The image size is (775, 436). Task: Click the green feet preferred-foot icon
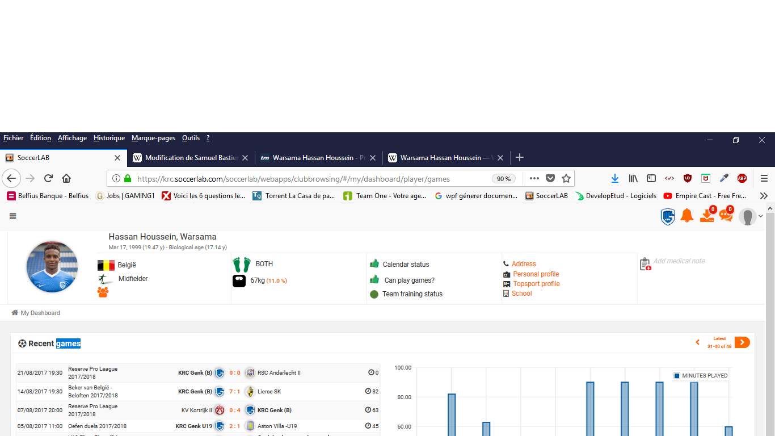click(x=242, y=264)
